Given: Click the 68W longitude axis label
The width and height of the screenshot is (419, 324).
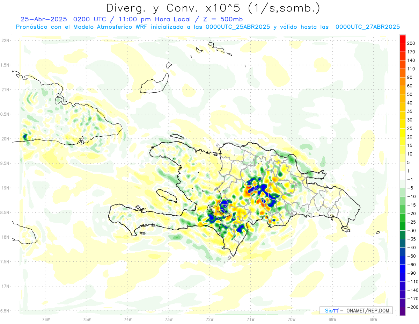Looking at the screenshot, I should 373,319.
